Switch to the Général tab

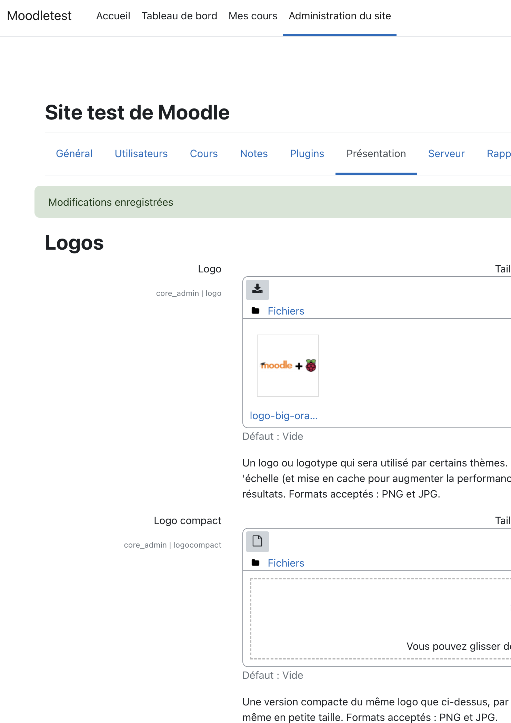pos(74,154)
